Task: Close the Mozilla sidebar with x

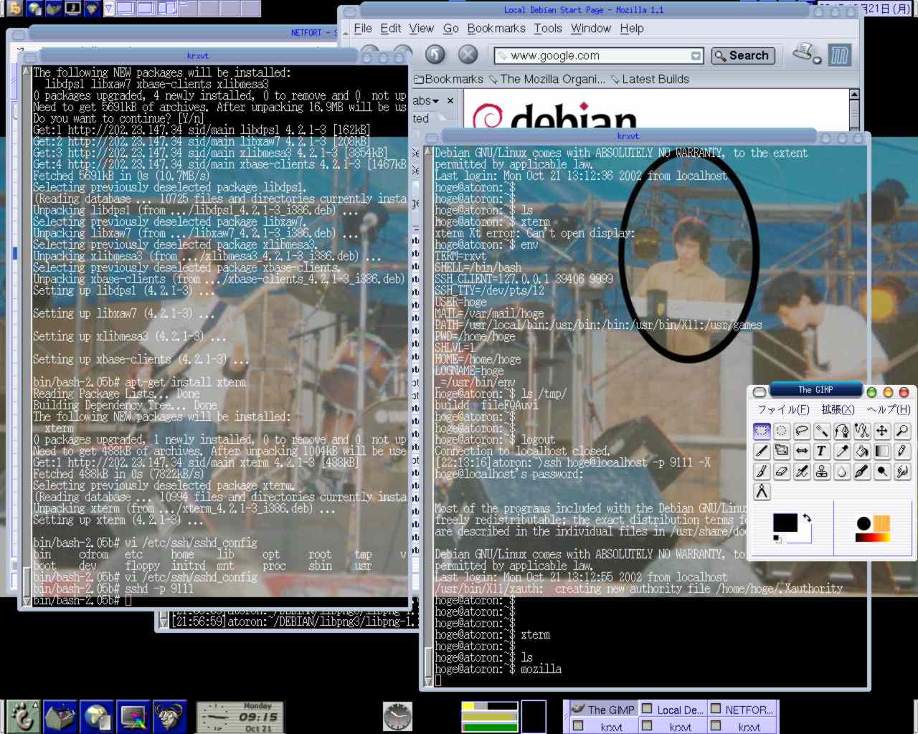Action: click(450, 101)
